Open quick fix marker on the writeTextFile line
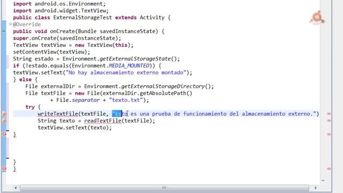The image size is (343, 193). (x=4, y=114)
